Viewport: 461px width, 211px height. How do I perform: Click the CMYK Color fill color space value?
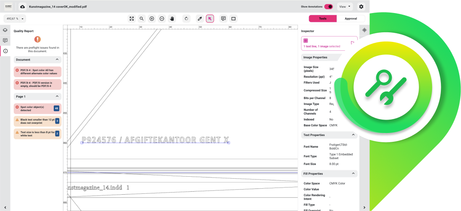tap(337, 183)
